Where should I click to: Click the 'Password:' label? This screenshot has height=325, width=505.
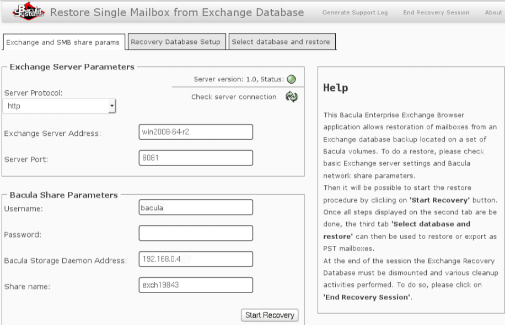[x=23, y=235]
